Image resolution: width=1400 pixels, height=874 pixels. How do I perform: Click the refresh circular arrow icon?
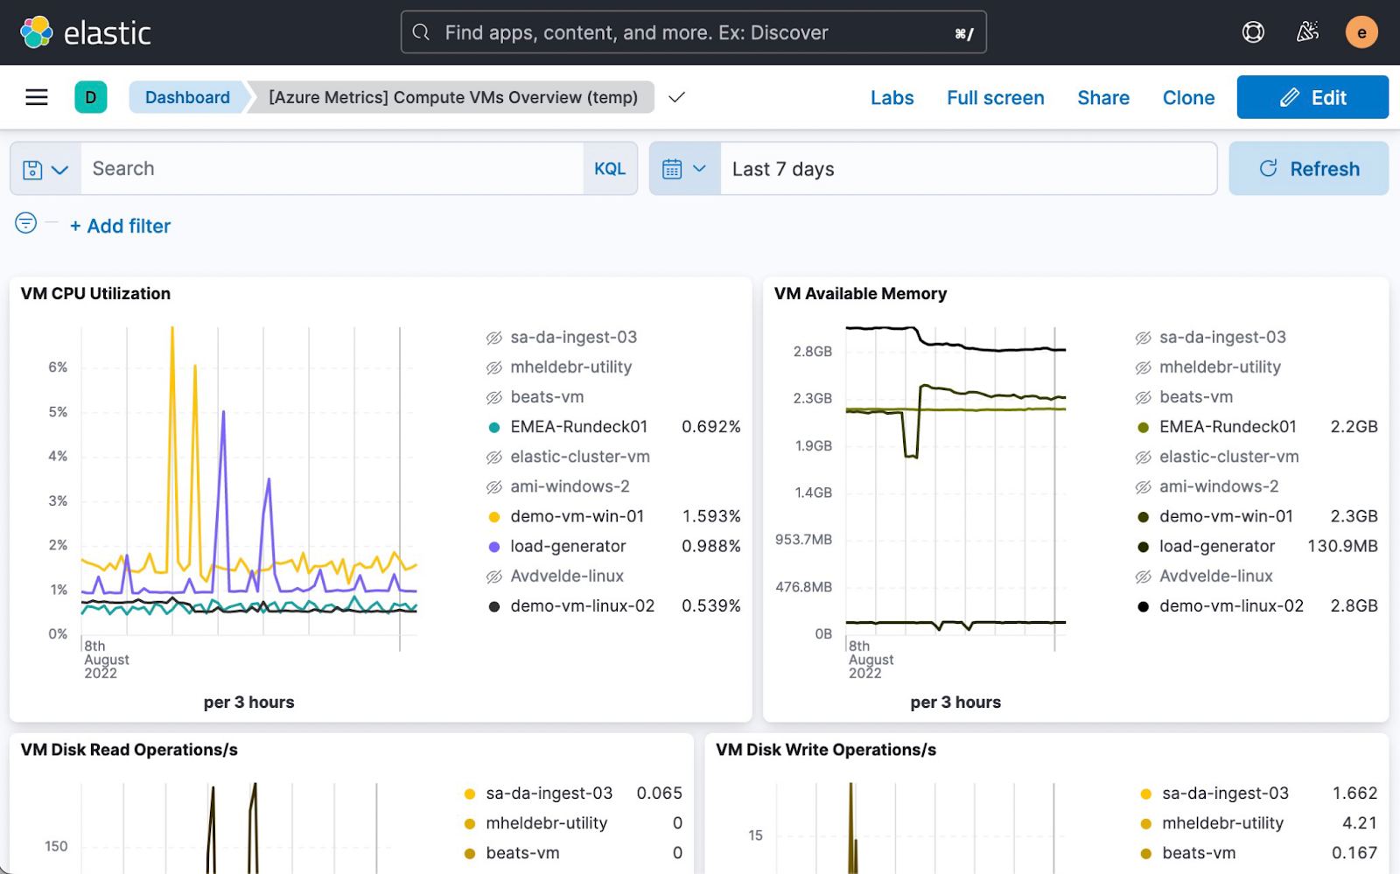click(1268, 168)
